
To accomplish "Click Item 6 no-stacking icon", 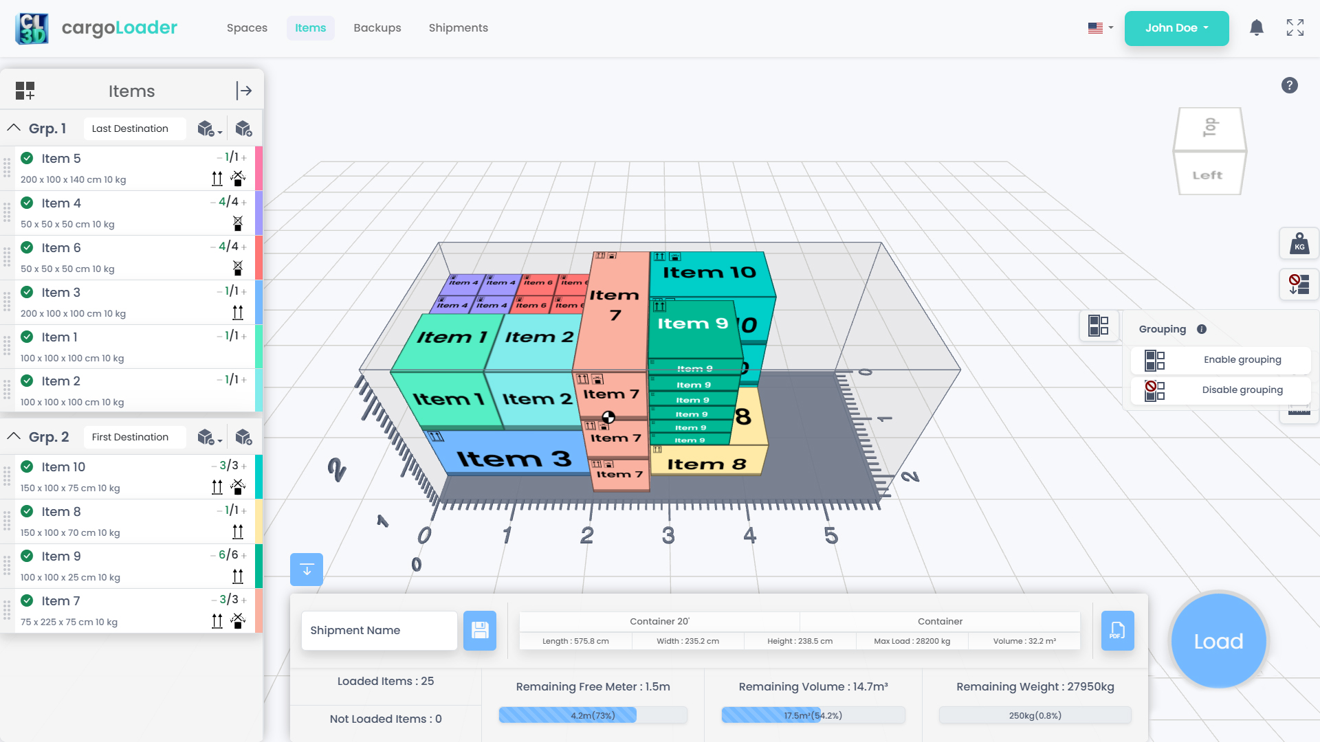I will click(x=238, y=268).
